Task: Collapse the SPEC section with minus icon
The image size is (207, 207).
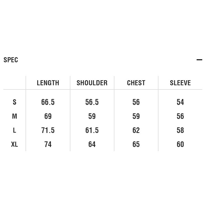Action: click(199, 60)
